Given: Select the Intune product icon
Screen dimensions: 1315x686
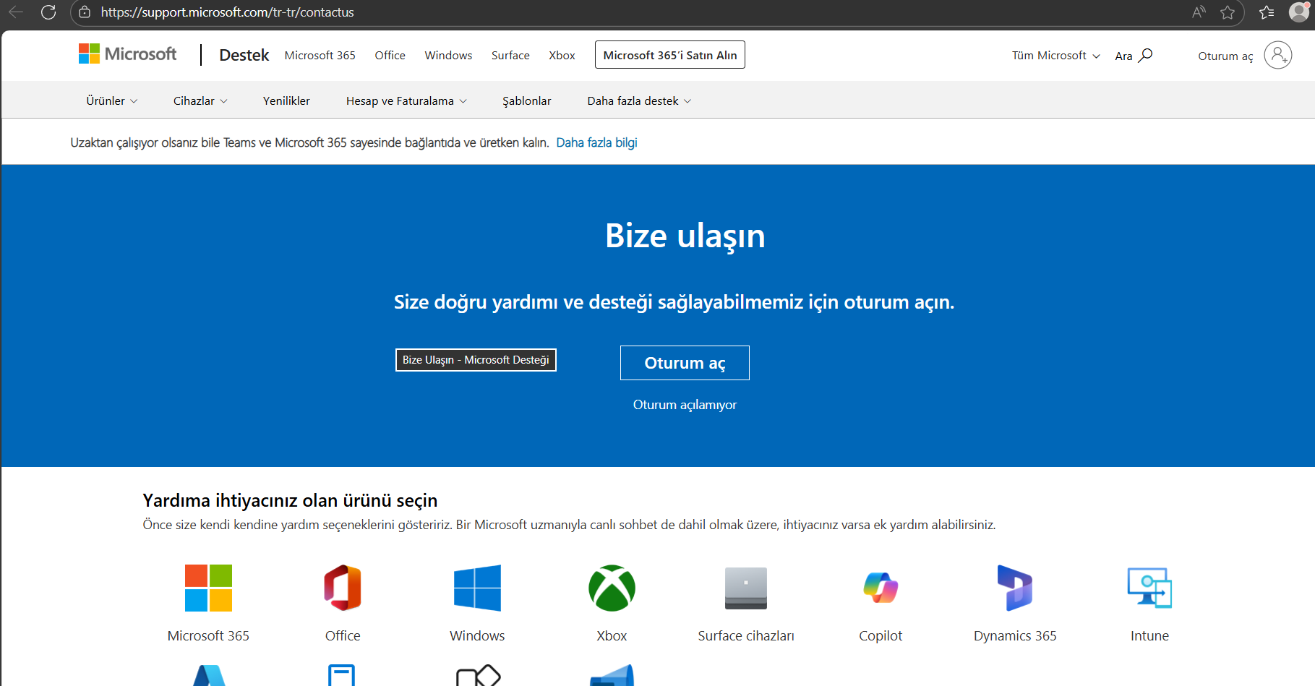Looking at the screenshot, I should [x=1149, y=588].
